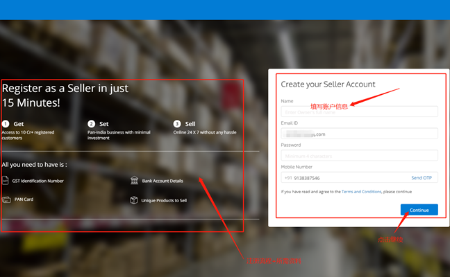450x277 pixels.
Task: Open the Terms and Conditions link
Action: tap(361, 191)
